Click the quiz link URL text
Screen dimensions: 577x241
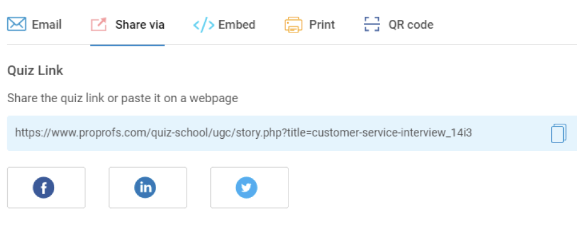coord(243,133)
